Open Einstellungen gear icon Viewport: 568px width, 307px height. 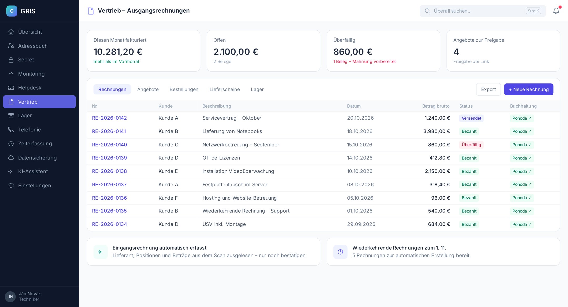coord(11,186)
